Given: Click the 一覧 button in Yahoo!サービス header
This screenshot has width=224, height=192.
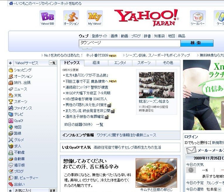Looking at the screenshot, I should coord(53,63).
